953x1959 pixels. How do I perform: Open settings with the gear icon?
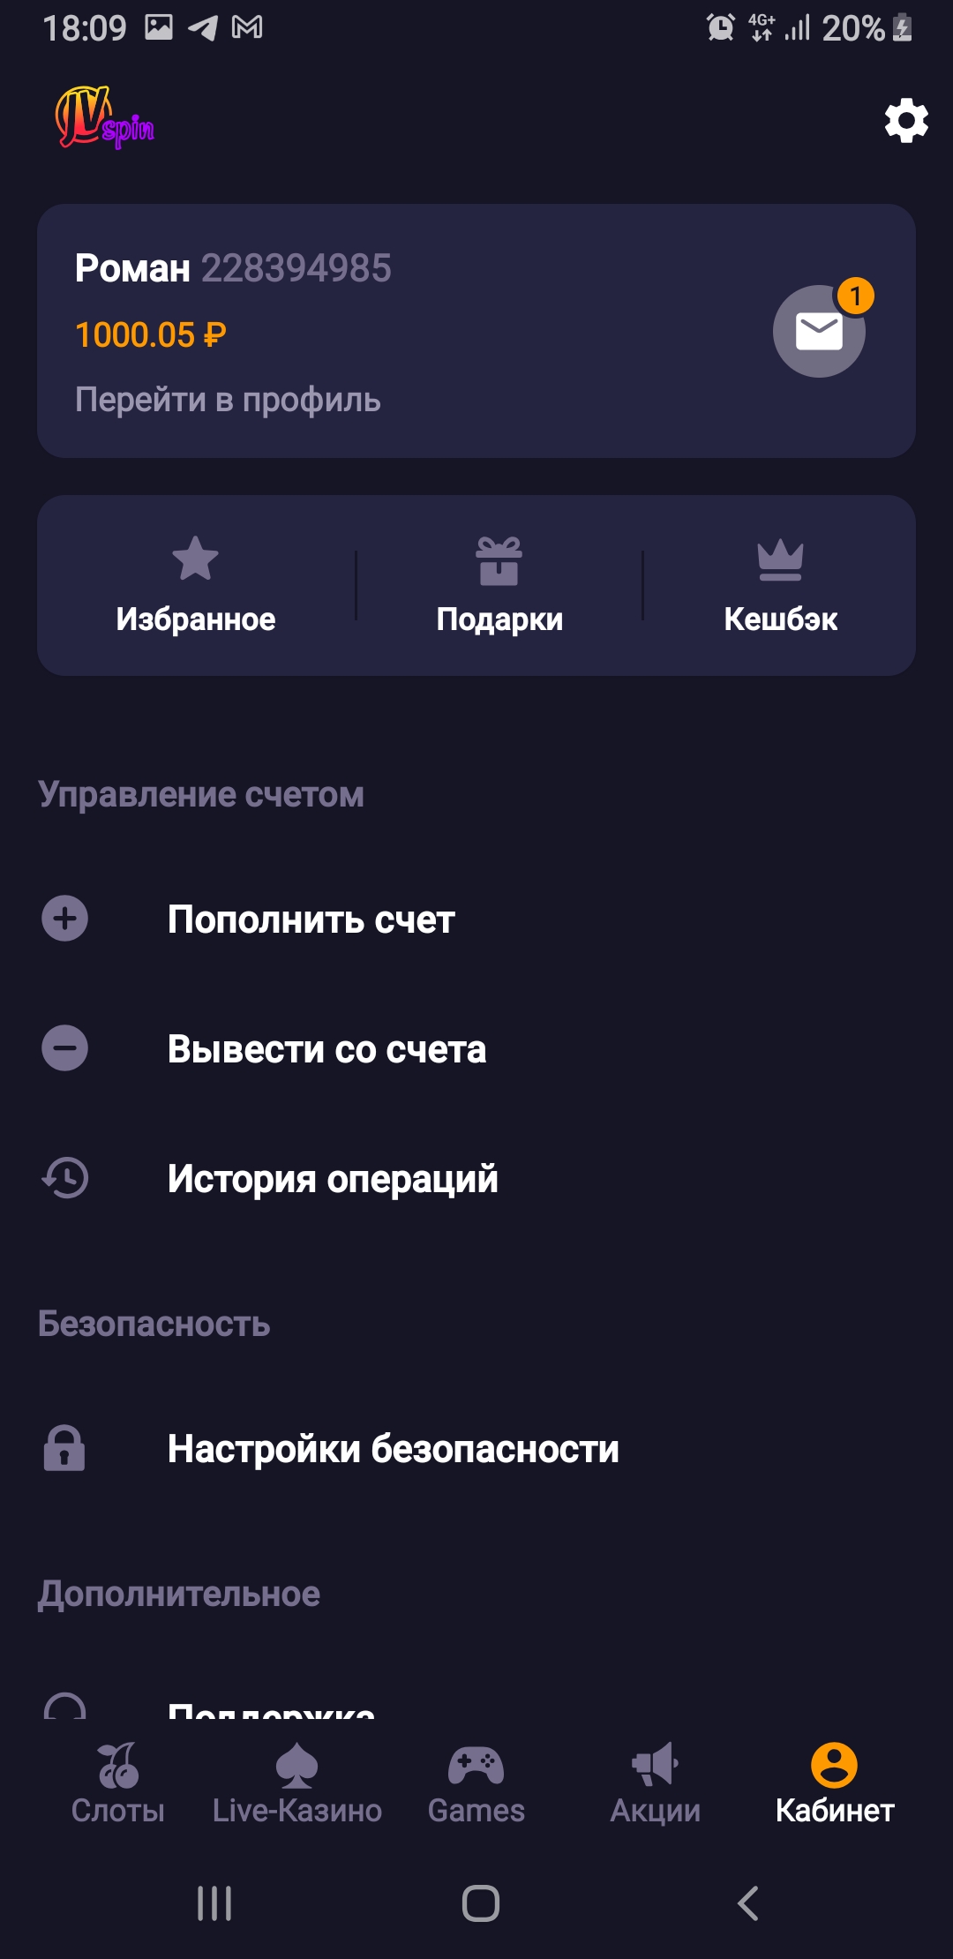point(906,121)
